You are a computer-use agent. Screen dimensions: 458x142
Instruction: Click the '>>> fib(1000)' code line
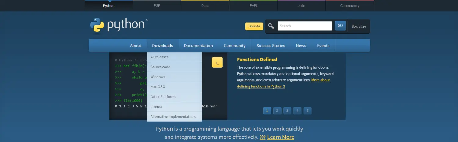pos(129,100)
